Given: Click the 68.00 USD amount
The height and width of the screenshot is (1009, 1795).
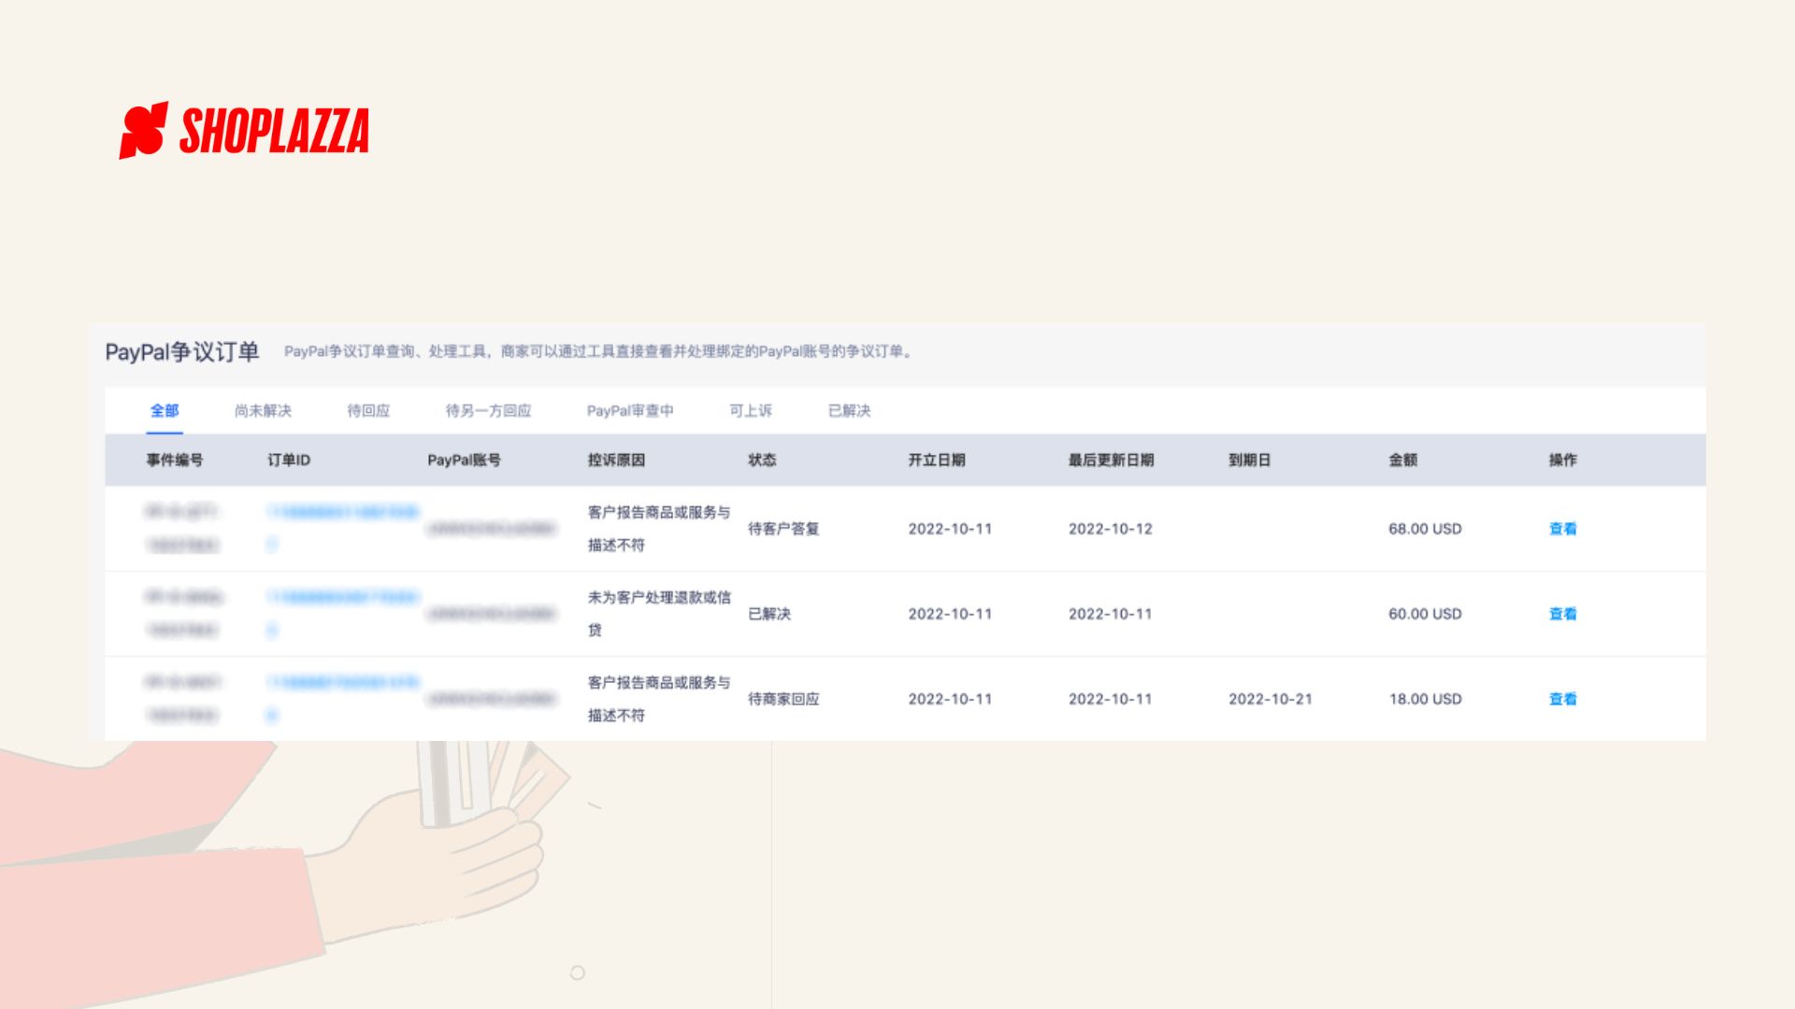Looking at the screenshot, I should [1425, 529].
